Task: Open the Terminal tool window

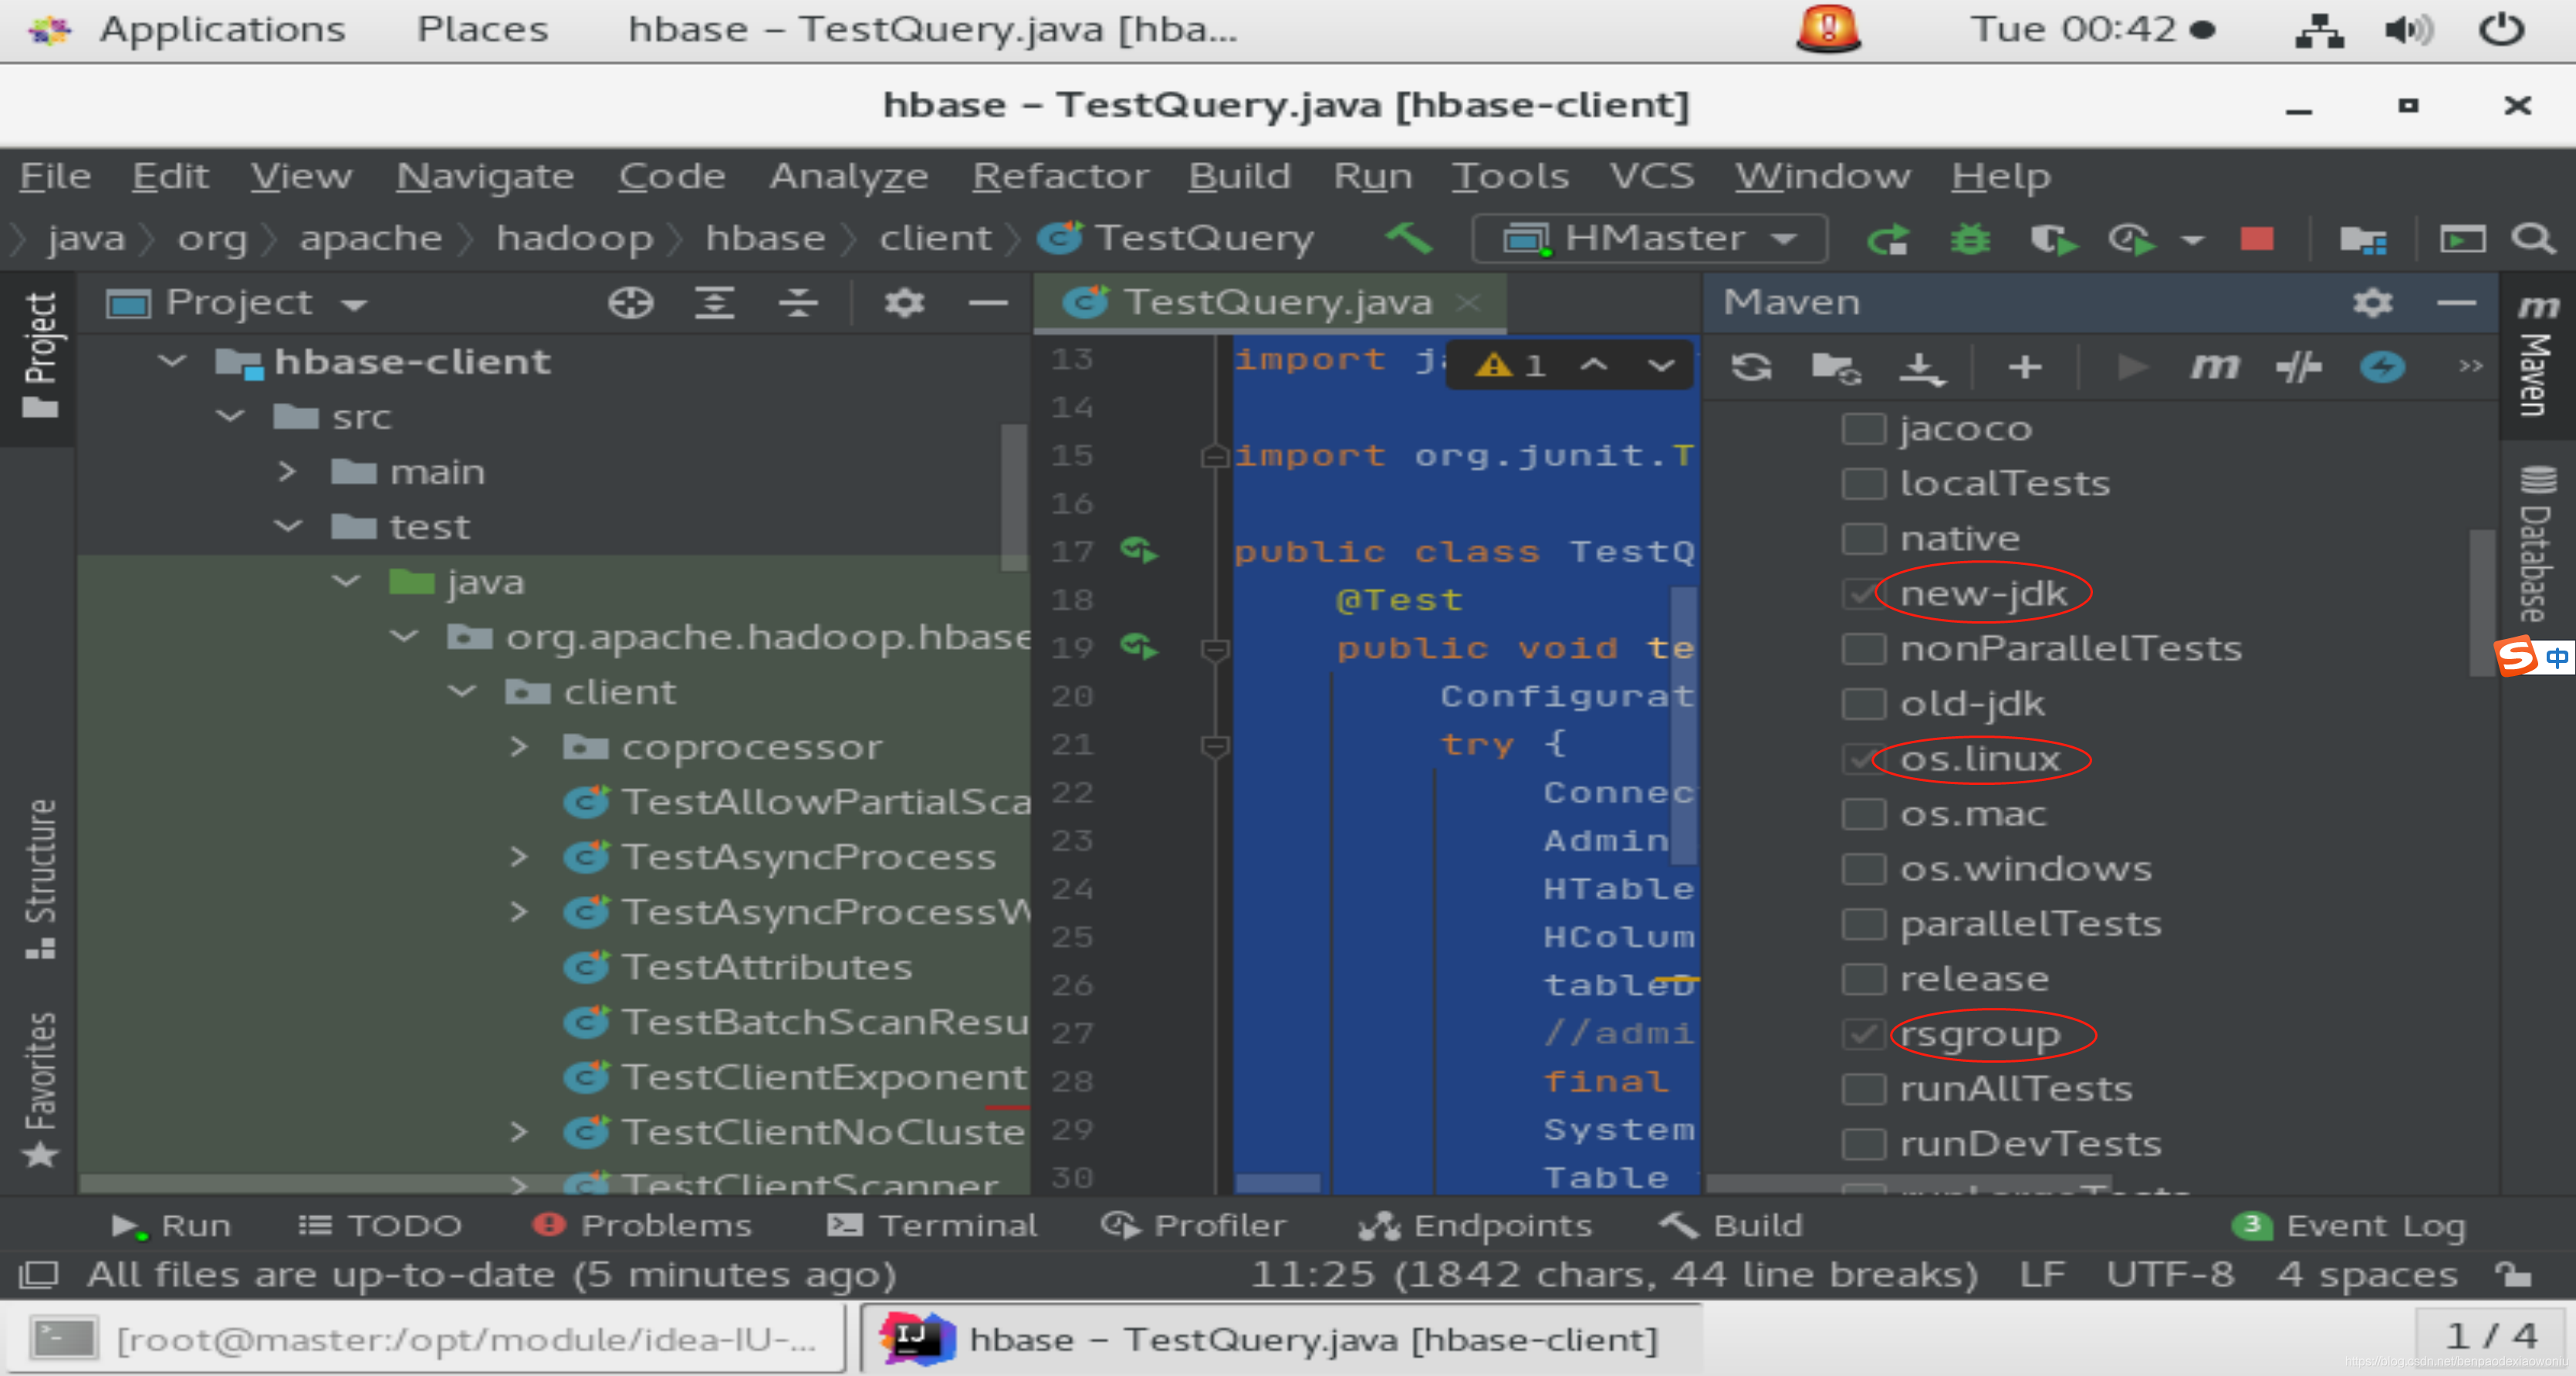Action: coord(933,1225)
